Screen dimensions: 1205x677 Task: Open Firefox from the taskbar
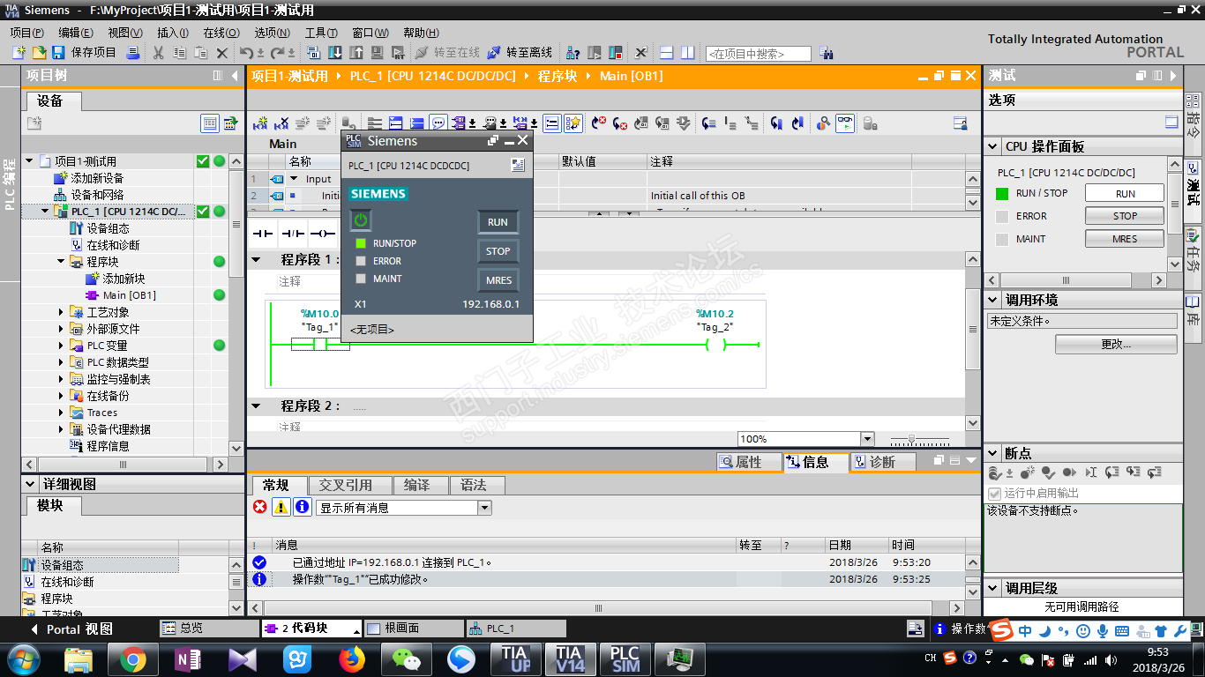[352, 658]
